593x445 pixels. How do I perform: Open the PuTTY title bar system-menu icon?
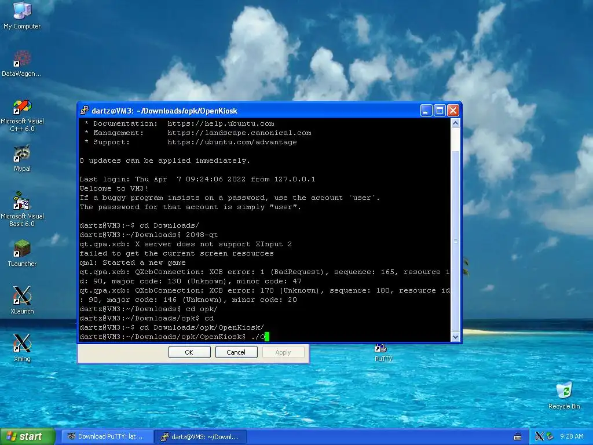pos(85,111)
